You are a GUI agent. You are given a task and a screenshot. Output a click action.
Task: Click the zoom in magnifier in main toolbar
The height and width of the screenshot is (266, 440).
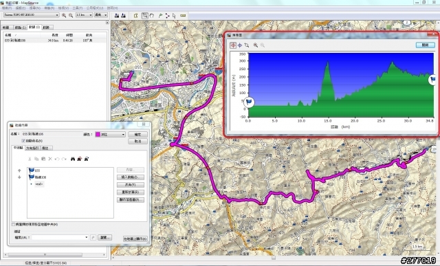[64, 15]
